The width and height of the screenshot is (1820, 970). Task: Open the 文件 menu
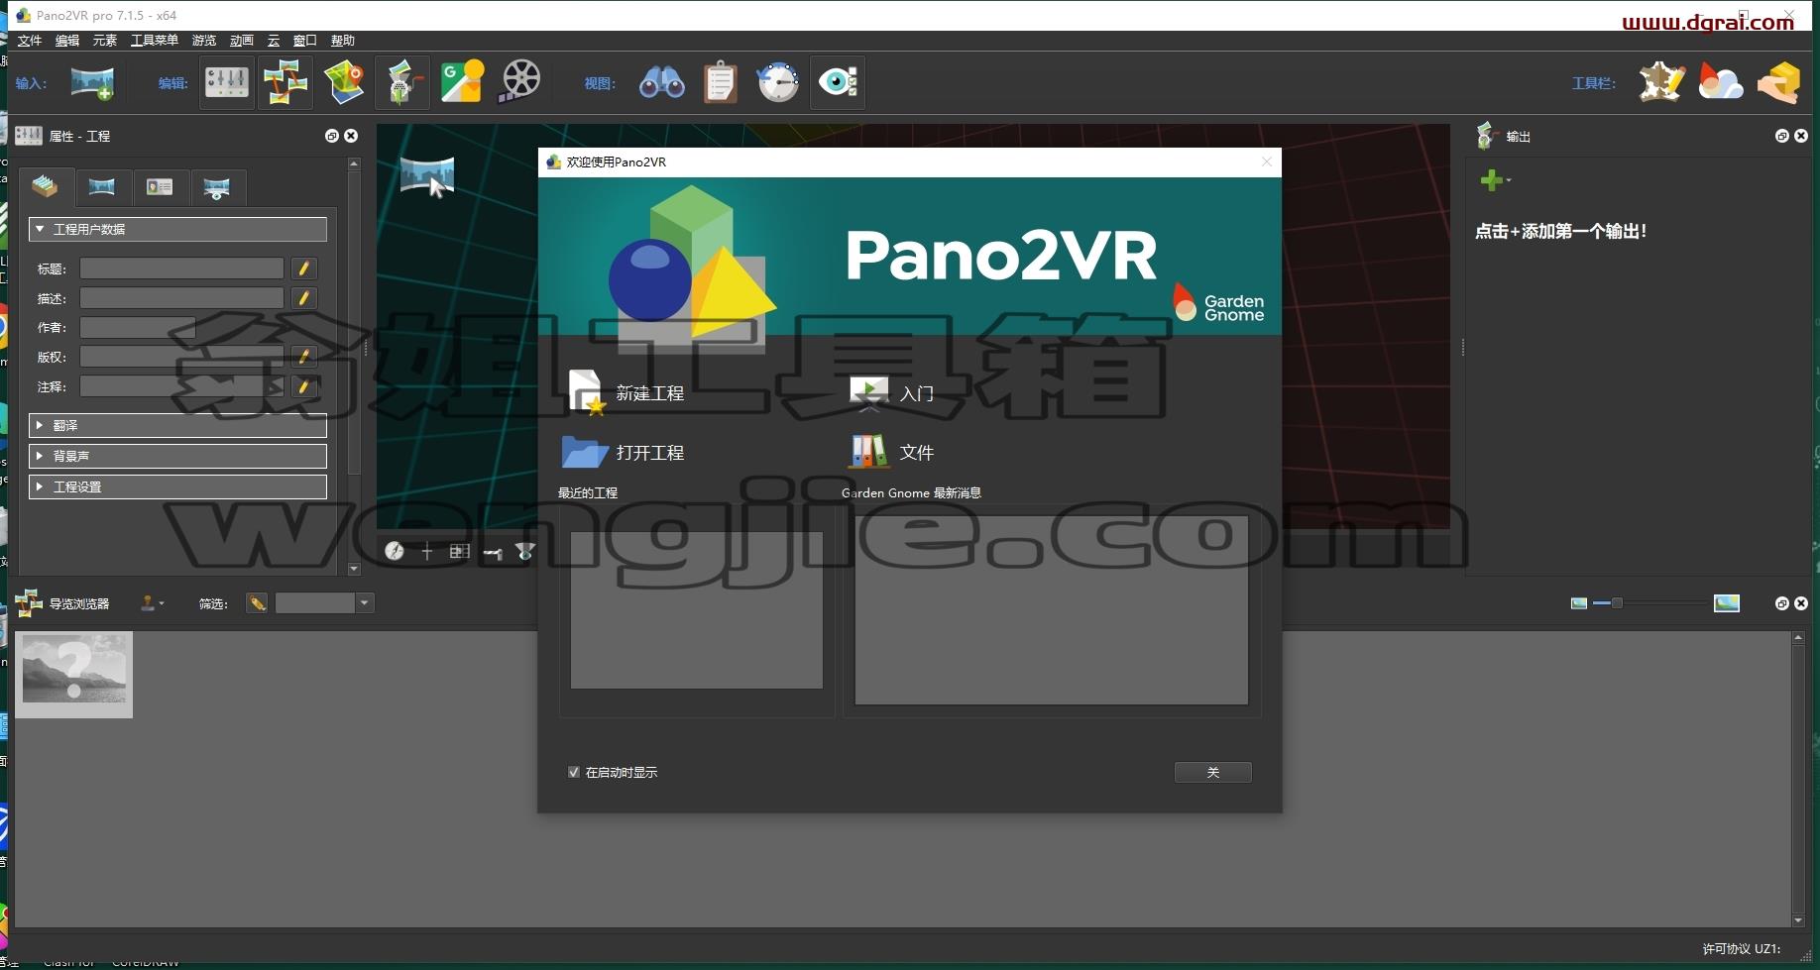30,41
